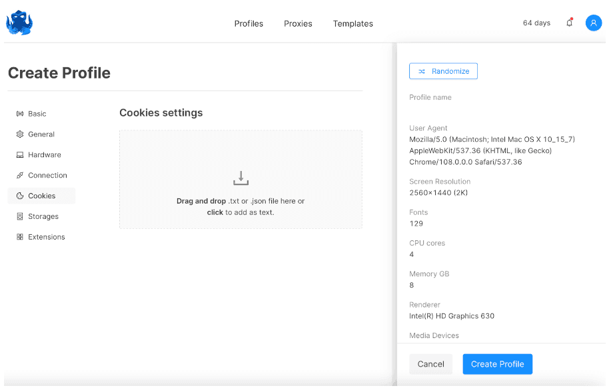
Task: Click the download icon in drop zone
Action: (x=241, y=178)
